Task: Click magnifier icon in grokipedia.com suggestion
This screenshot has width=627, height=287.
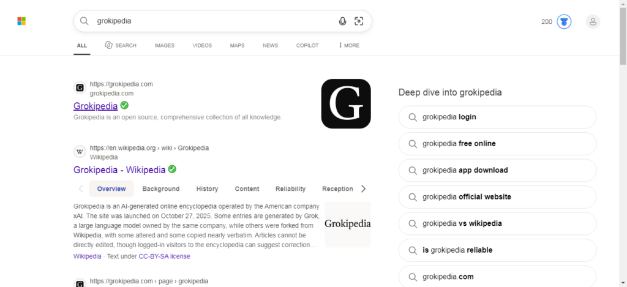Action: click(x=413, y=277)
